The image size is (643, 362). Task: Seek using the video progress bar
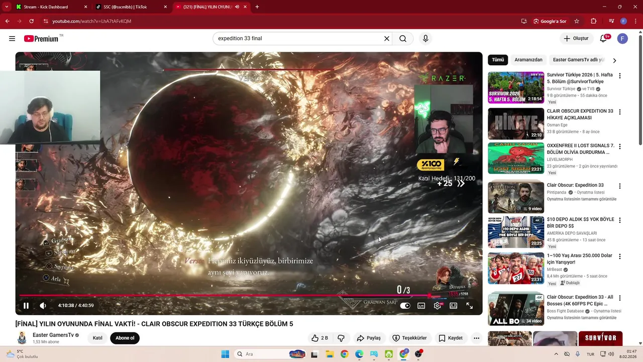click(249, 296)
